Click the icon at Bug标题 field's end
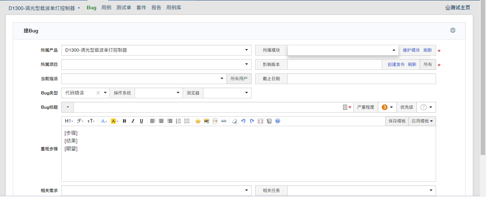 (x=345, y=107)
